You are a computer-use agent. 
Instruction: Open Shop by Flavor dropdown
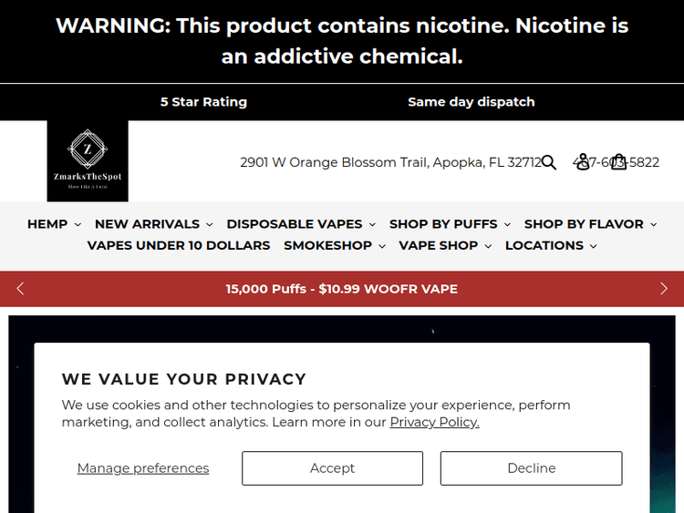(590, 224)
